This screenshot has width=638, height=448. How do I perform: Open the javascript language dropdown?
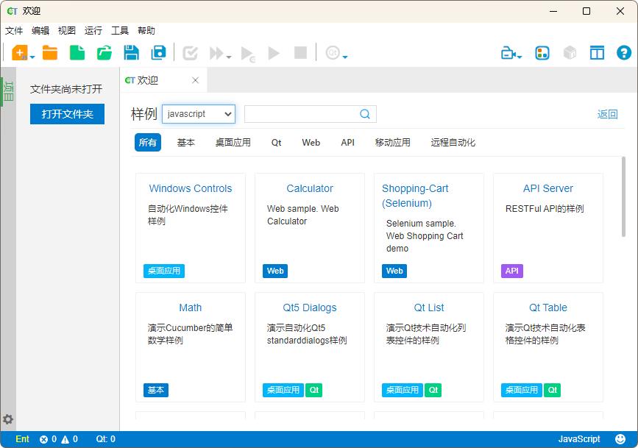199,114
